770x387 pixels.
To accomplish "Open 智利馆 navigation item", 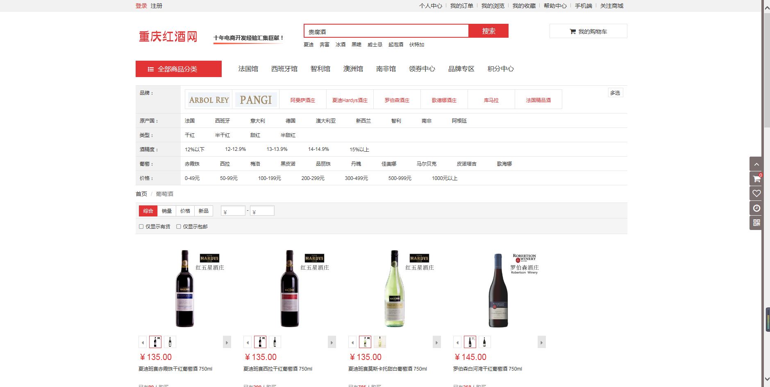I will (320, 69).
